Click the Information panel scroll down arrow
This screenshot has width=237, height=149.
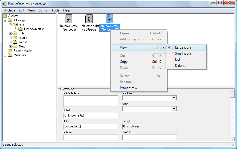232,139
